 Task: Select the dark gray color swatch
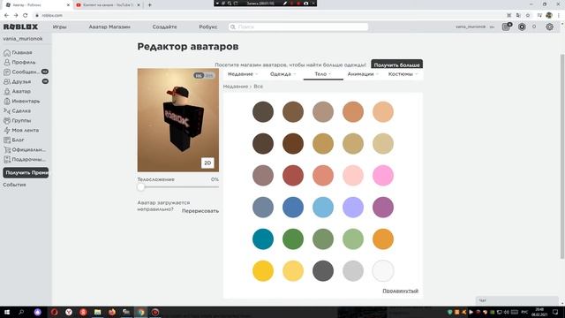point(323,271)
